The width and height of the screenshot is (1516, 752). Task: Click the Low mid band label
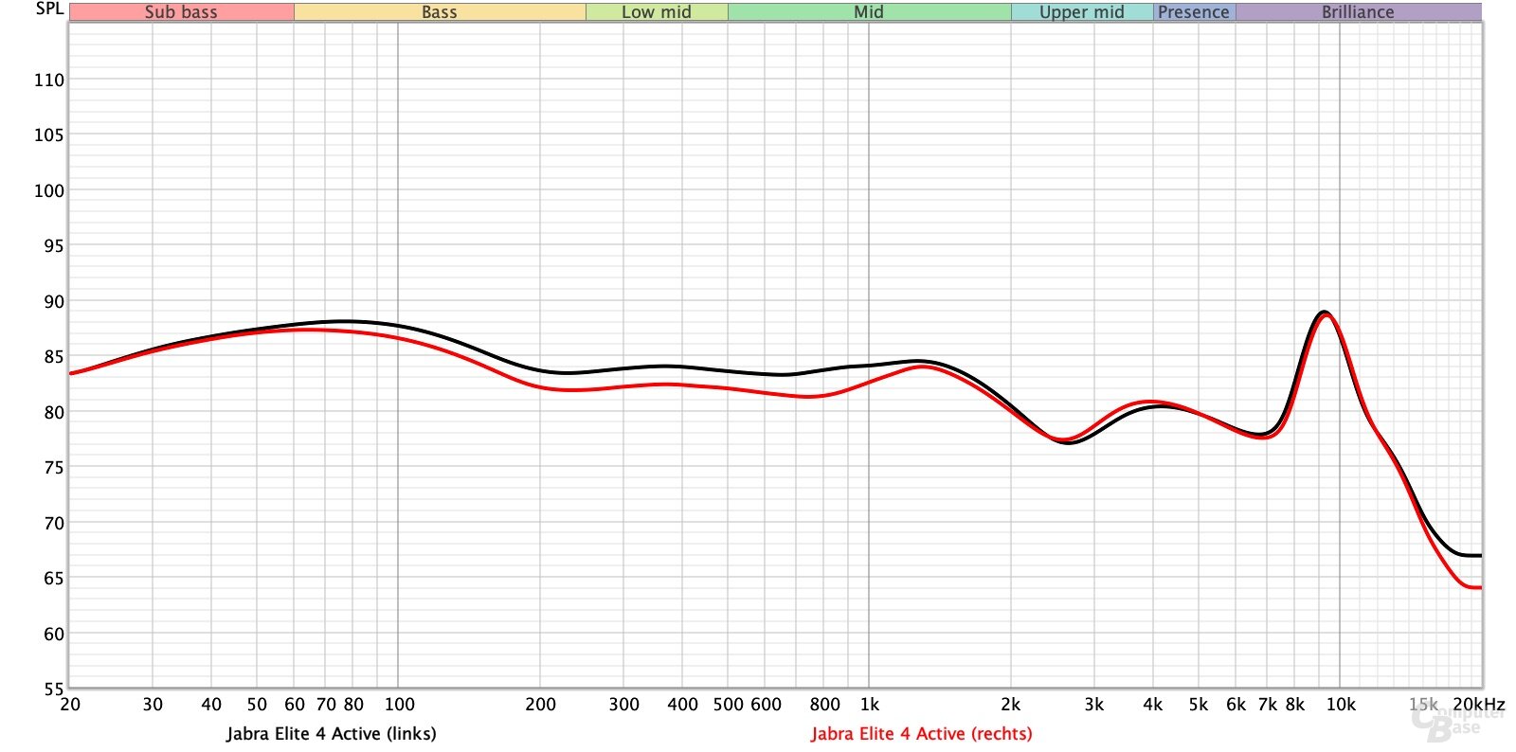pos(657,12)
